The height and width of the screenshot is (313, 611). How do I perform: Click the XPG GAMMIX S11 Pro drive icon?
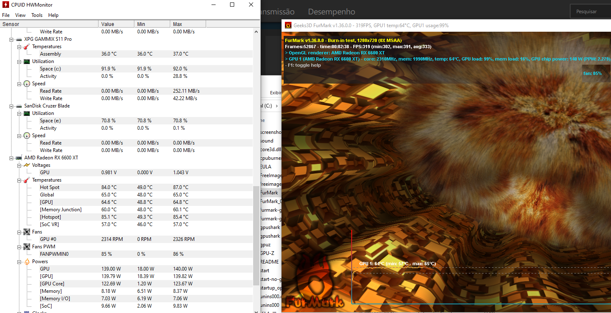[19, 39]
